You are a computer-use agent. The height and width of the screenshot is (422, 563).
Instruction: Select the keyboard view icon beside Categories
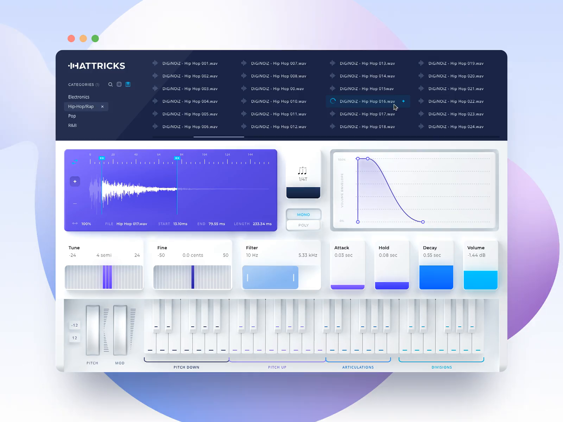pyautogui.click(x=128, y=84)
